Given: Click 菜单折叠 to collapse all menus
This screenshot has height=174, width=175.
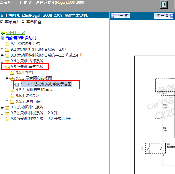Looking at the screenshot, I should (34, 22).
